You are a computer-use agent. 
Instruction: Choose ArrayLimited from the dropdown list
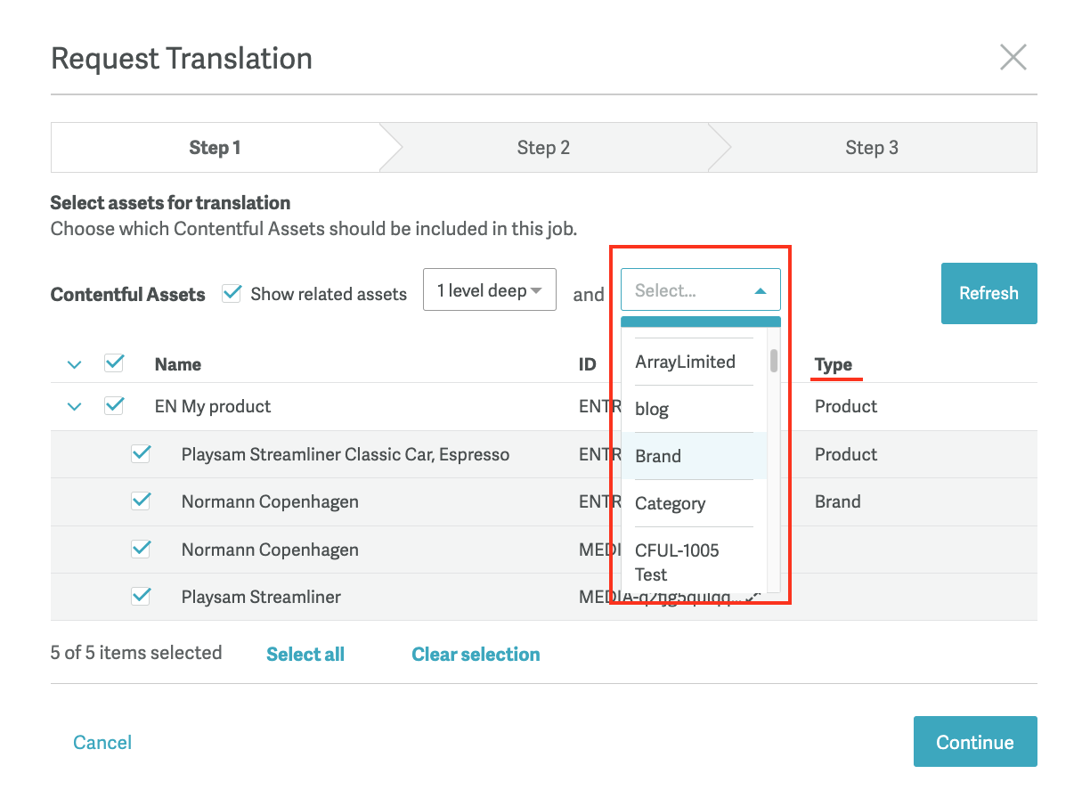694,362
